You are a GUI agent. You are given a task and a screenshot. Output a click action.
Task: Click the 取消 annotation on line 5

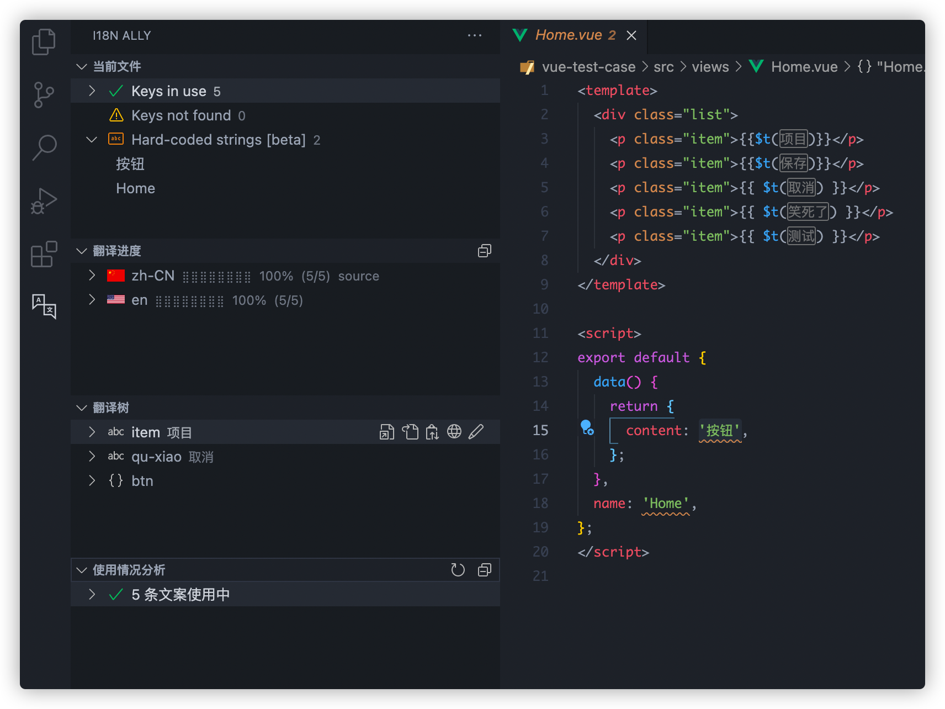[x=801, y=187]
